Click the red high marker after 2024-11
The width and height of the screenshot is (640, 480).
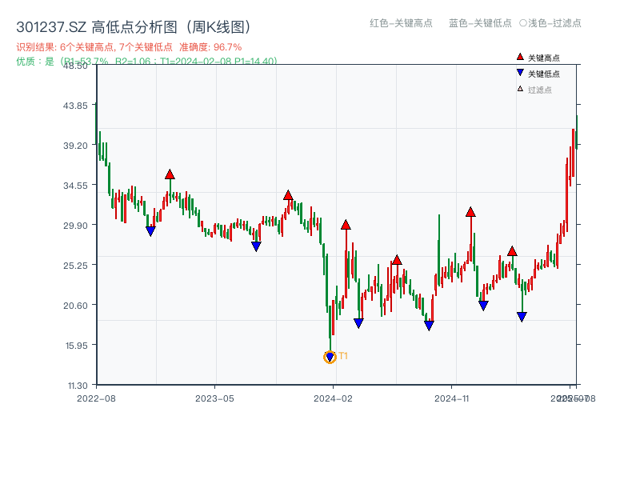coord(470,212)
